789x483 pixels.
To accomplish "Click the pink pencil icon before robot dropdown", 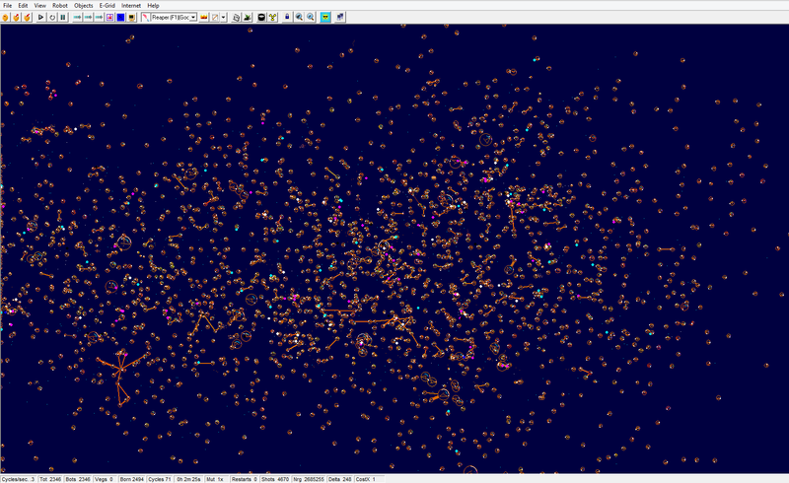I will coord(146,17).
